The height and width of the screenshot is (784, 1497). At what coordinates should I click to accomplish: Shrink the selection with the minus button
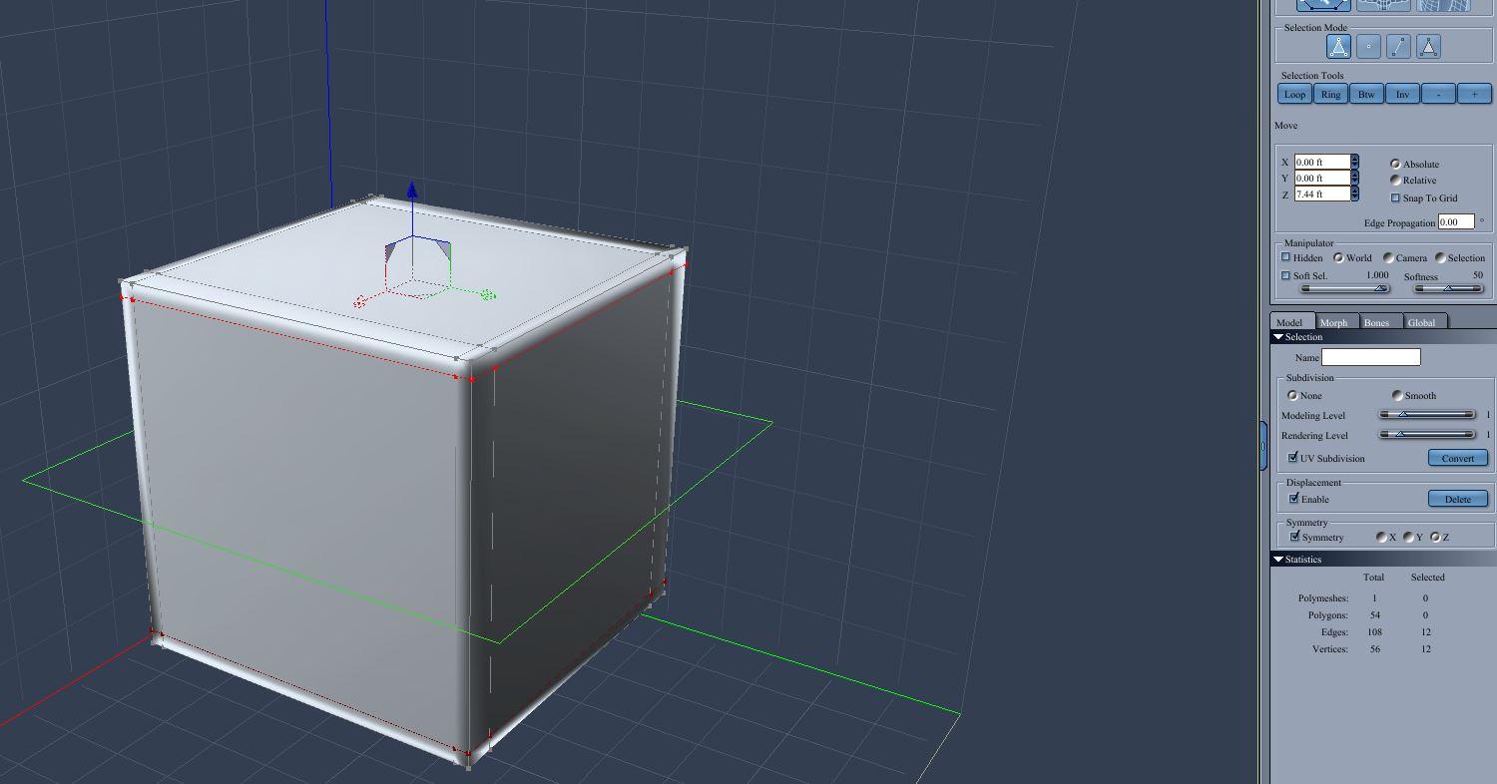coord(1438,95)
